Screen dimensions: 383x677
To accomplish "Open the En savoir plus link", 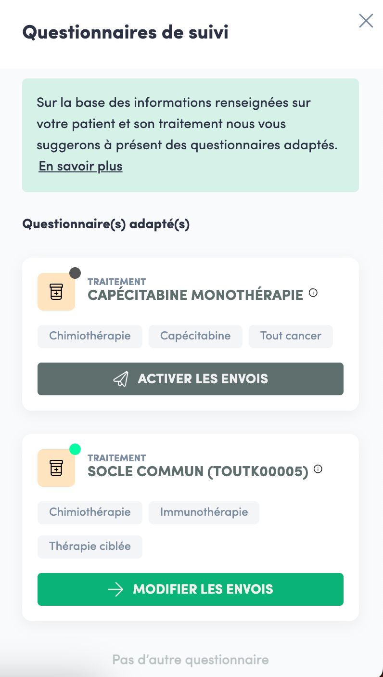I will tap(81, 167).
